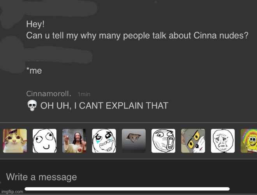This screenshot has width=257, height=195.
Task: Select the crying happy rage face
Action: coord(104,141)
